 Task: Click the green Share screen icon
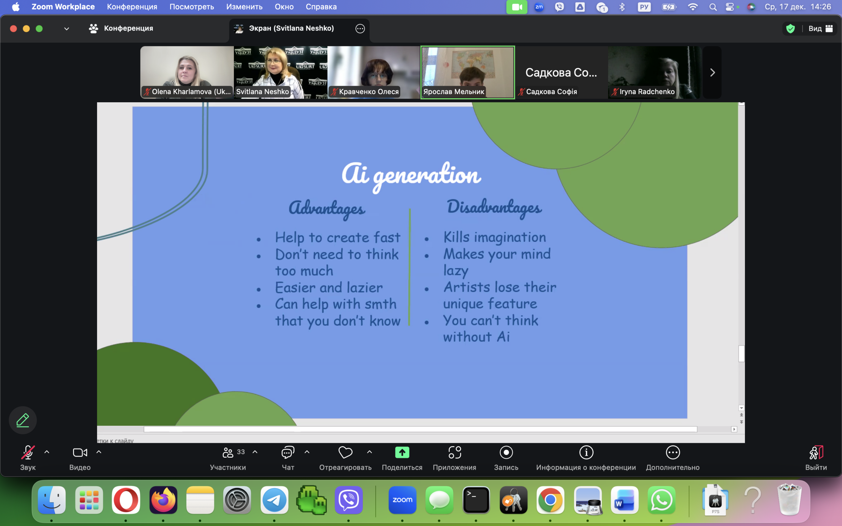coord(402,453)
